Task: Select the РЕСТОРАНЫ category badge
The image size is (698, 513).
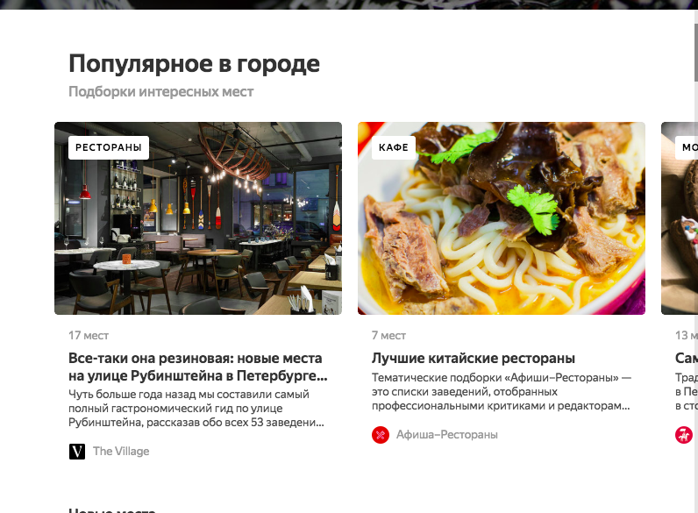Action: pos(109,147)
